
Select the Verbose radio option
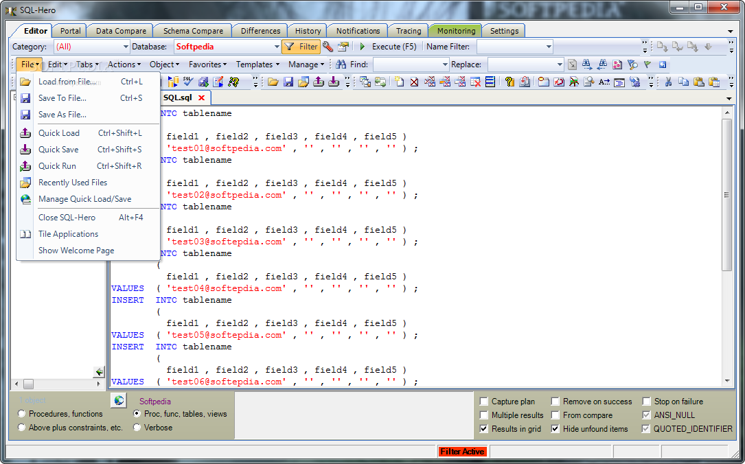coord(137,428)
